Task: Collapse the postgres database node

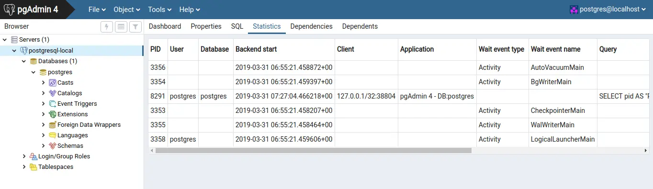Action: (34, 72)
